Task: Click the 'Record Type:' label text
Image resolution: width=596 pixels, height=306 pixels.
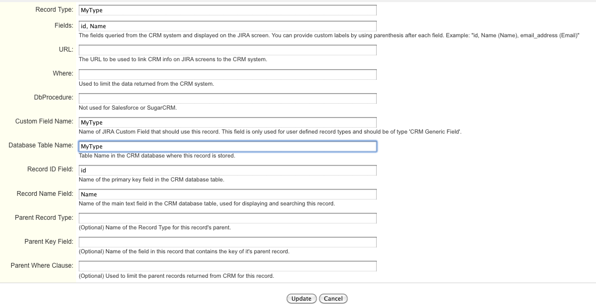Action: tap(54, 10)
